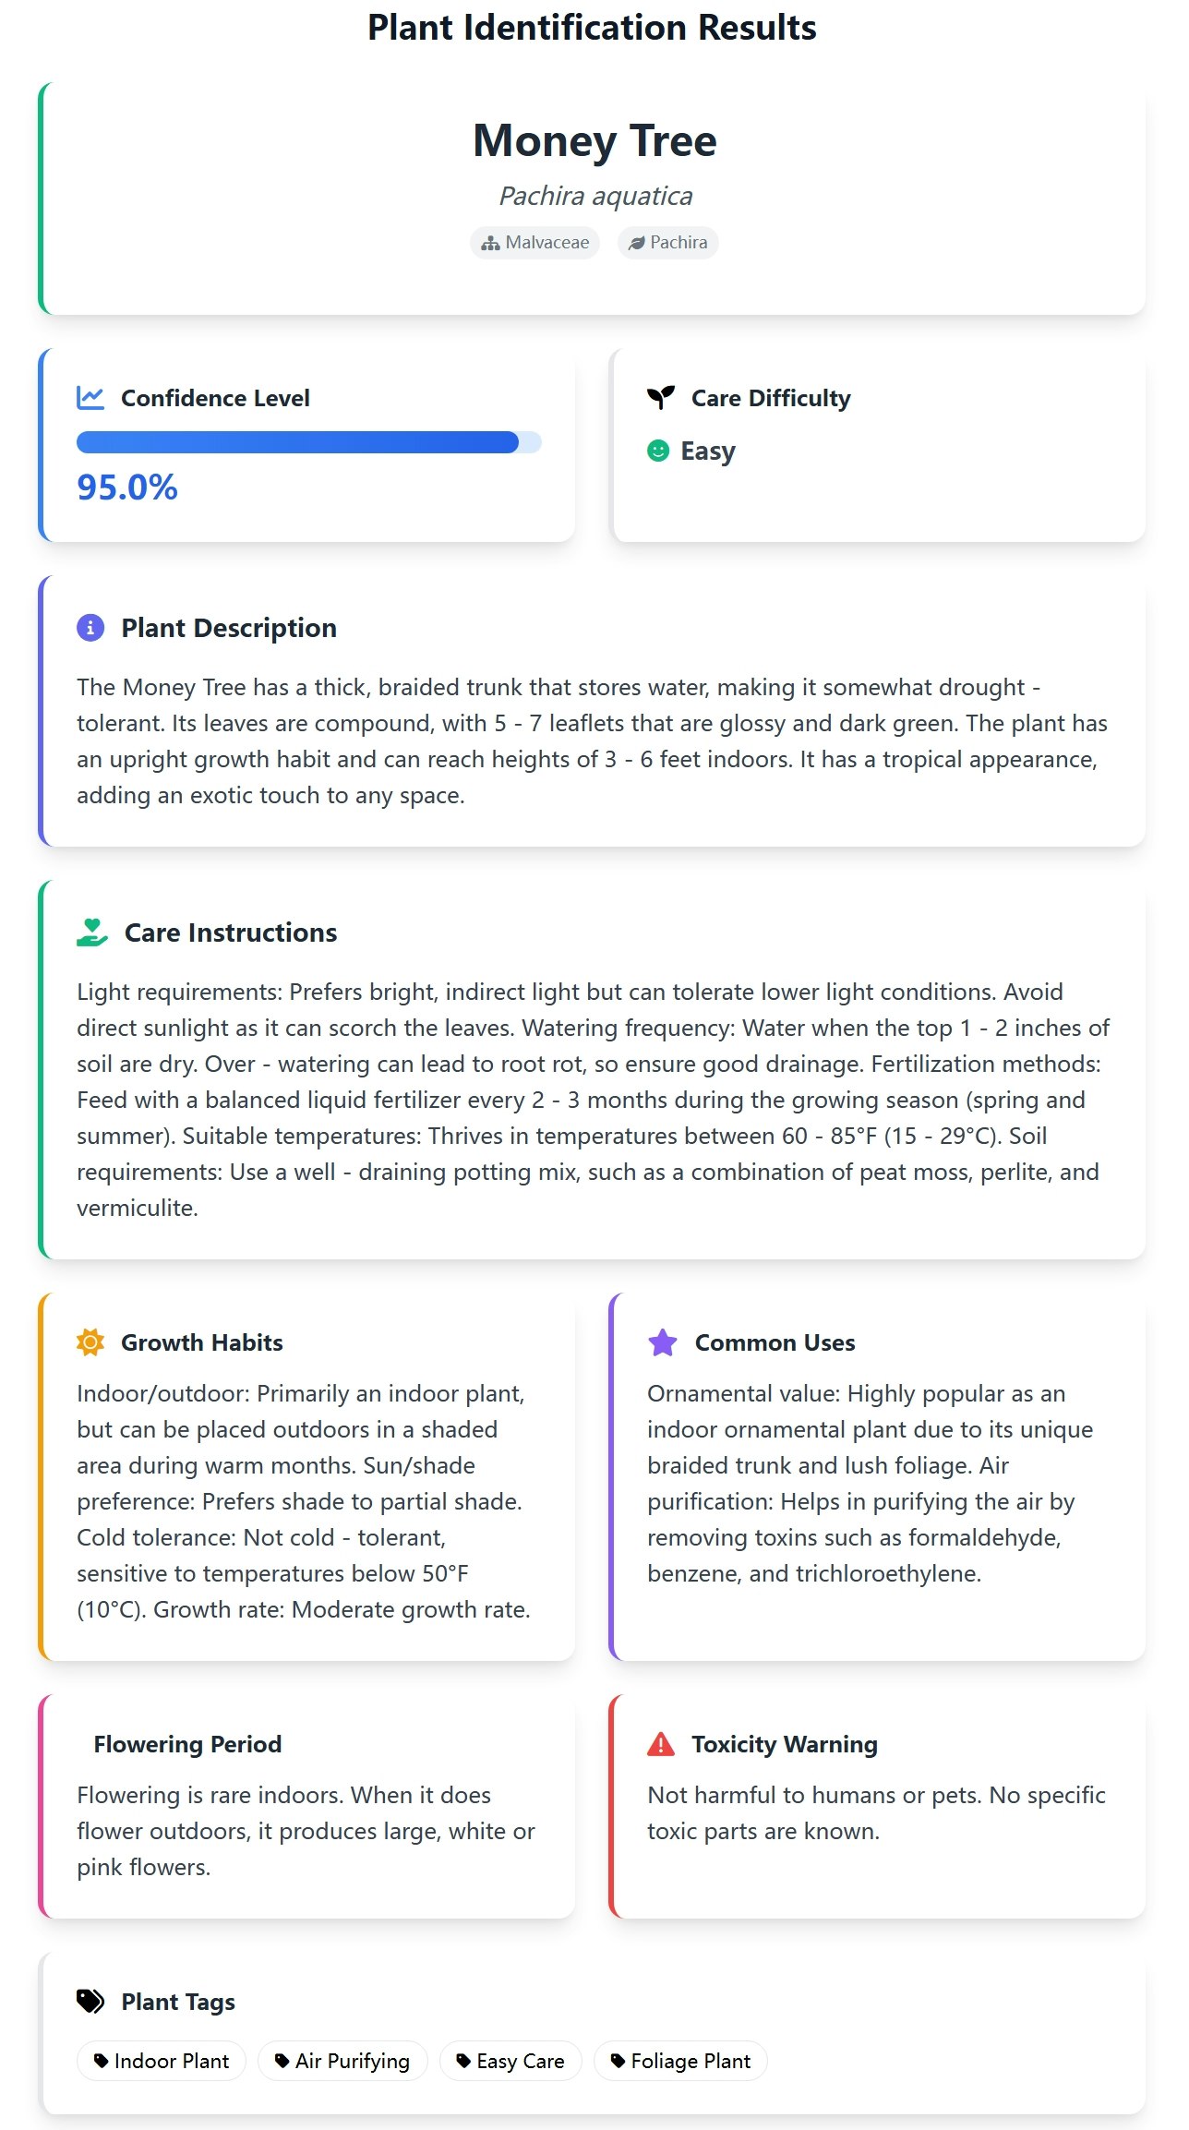Click the Care Instructions hand-heart icon
1189x2130 pixels.
[x=92, y=933]
